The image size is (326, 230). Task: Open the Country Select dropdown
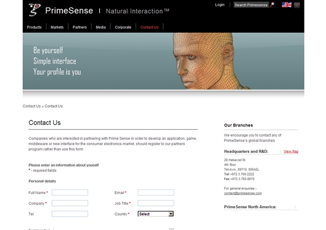coord(155,214)
